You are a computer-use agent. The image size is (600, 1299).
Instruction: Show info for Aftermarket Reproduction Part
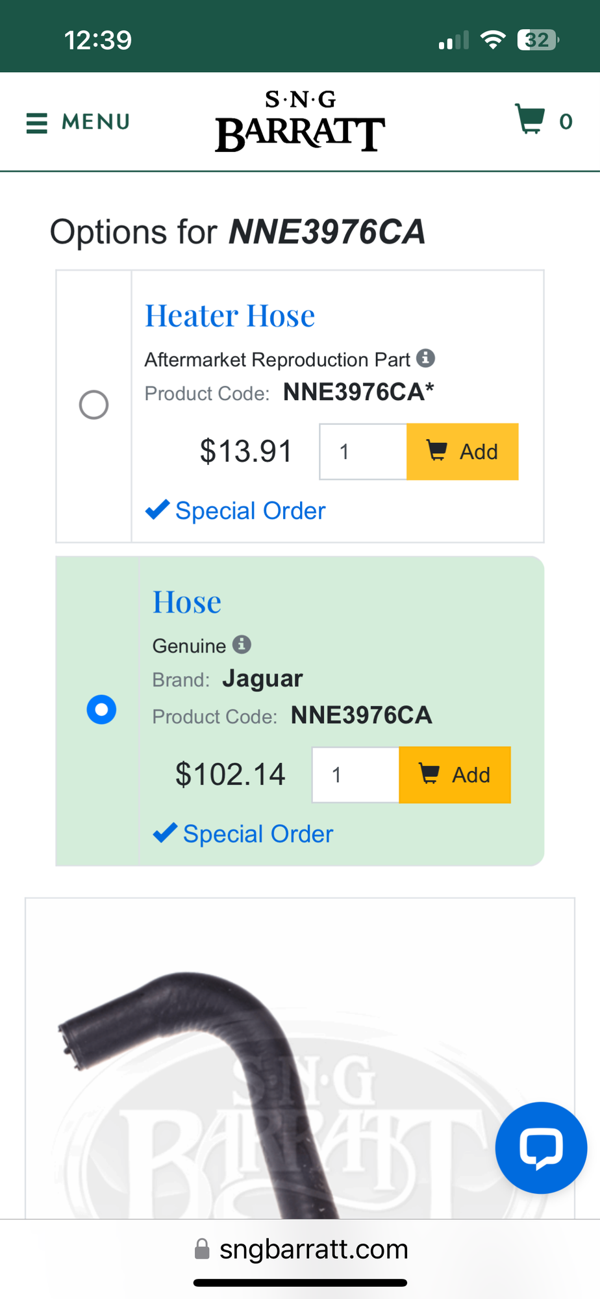[x=426, y=358]
